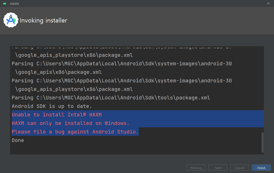The image size is (274, 173).
Task: Click the first '\google_apis_playstore\x86\package.xml' line
Action: click(x=74, y=55)
